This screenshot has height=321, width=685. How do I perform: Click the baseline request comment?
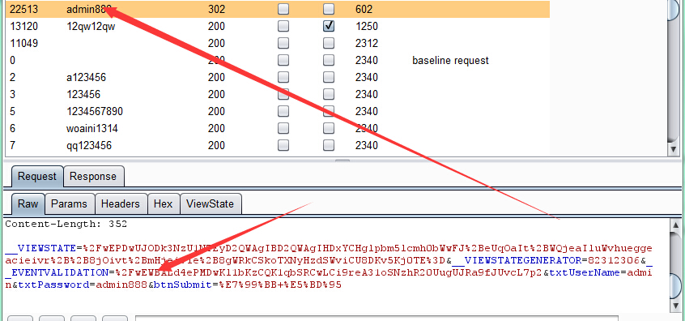tap(450, 60)
